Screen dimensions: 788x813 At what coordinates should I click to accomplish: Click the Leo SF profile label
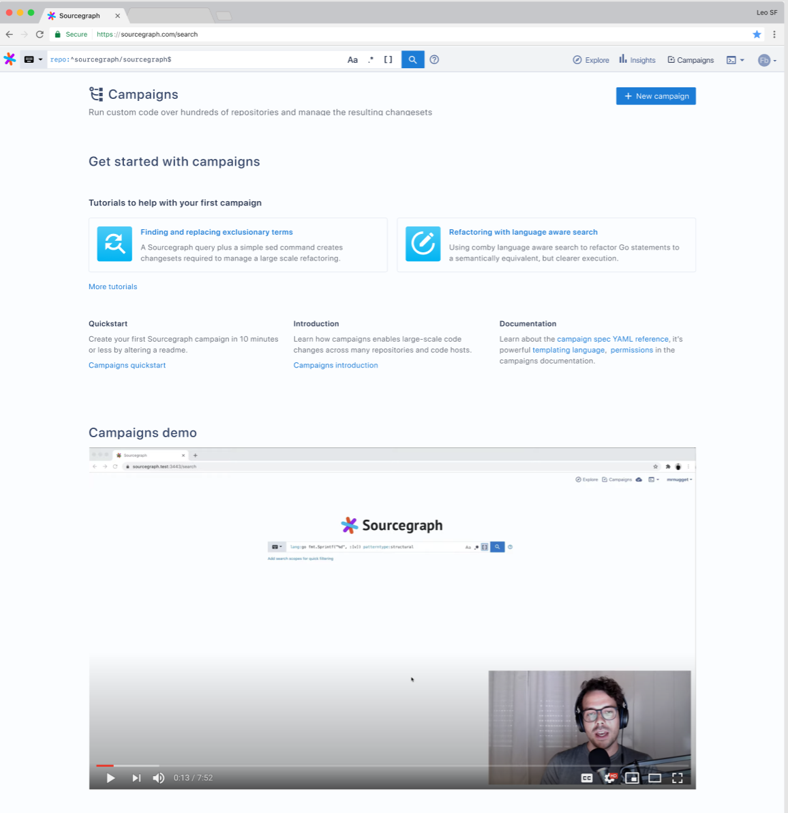coord(767,12)
